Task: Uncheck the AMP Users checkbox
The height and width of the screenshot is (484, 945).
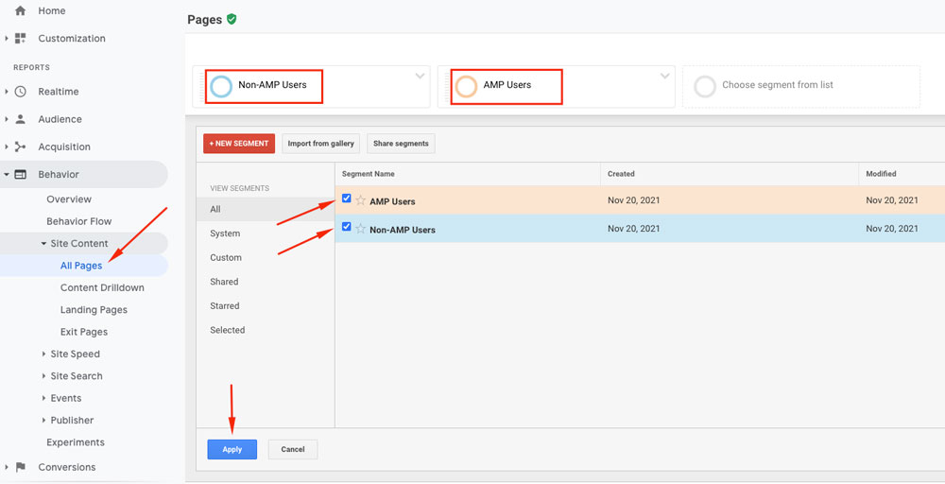Action: (x=346, y=199)
